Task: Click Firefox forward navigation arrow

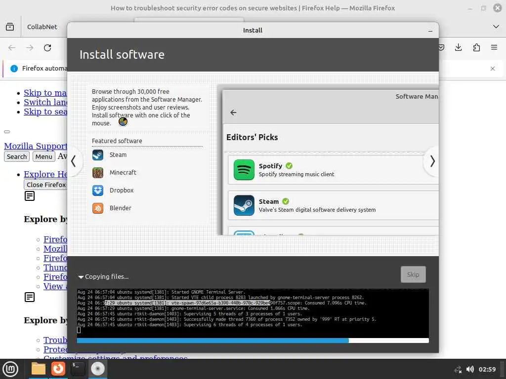Action: [x=30, y=48]
